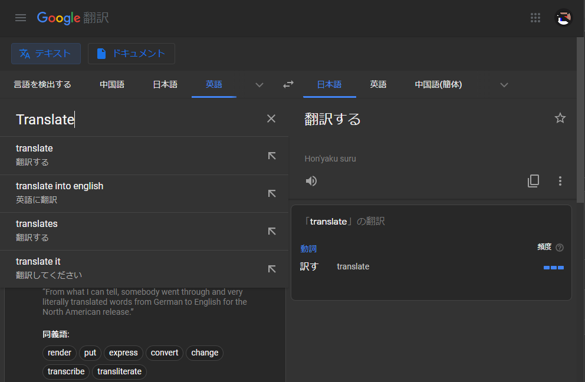Viewport: 585px width, 382px height.
Task: Fill arrow for 'translate into english' suggestion
Action: coord(272,193)
